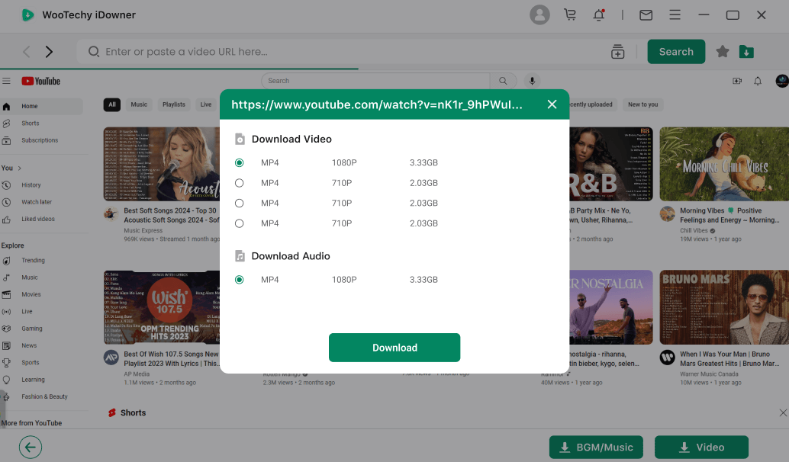Image resolution: width=789 pixels, height=462 pixels.
Task: Select the second MP4 710P video option
Action: pyautogui.click(x=240, y=204)
